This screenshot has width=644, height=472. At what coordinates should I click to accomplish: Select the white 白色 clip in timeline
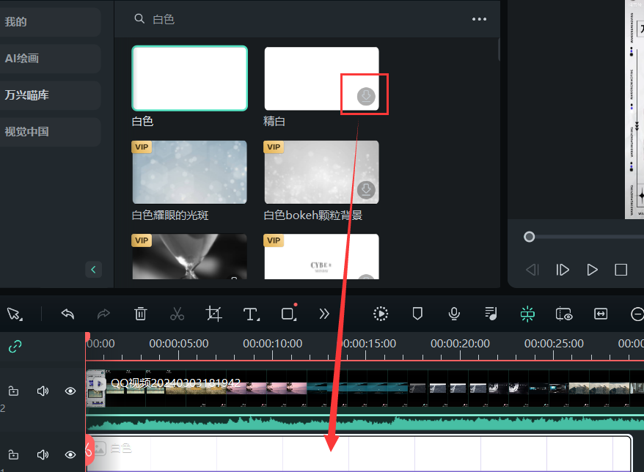pyautogui.click(x=359, y=453)
